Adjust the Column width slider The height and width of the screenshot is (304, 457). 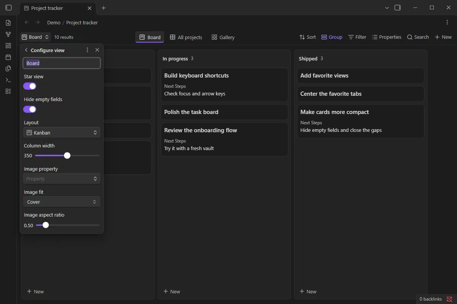click(x=67, y=155)
